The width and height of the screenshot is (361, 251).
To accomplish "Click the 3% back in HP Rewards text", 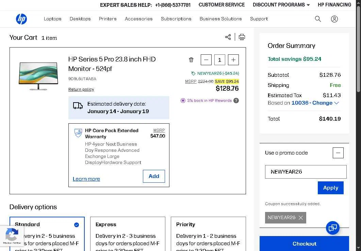I will point(209,101).
